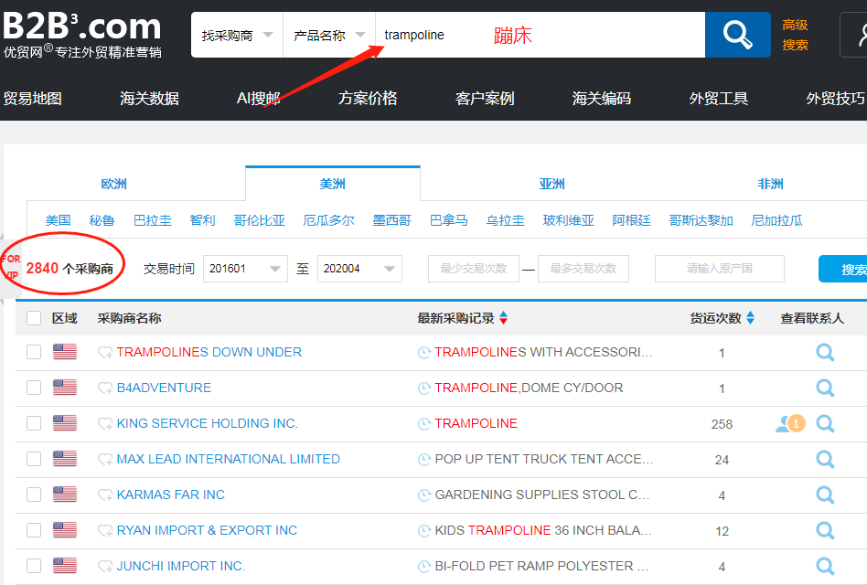Open 外贸工具 in the navigation bar

tap(719, 99)
